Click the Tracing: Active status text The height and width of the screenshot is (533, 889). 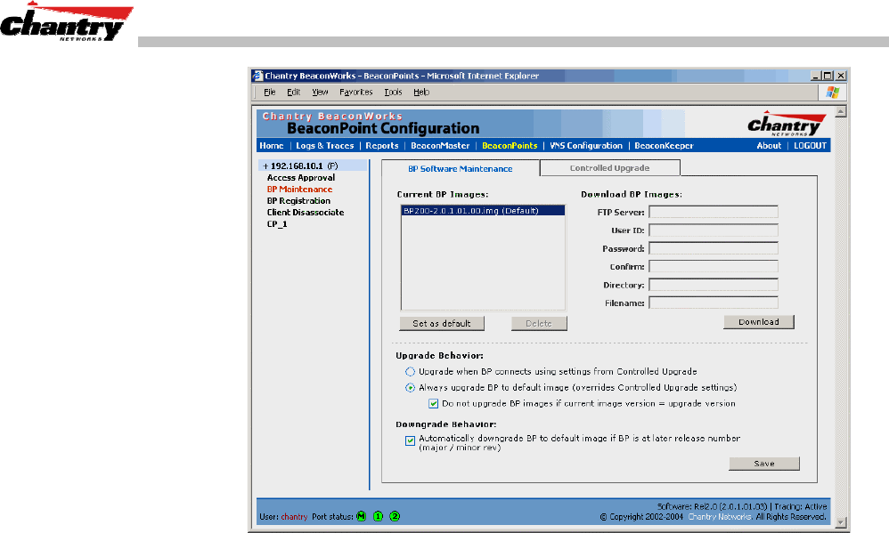tap(801, 506)
